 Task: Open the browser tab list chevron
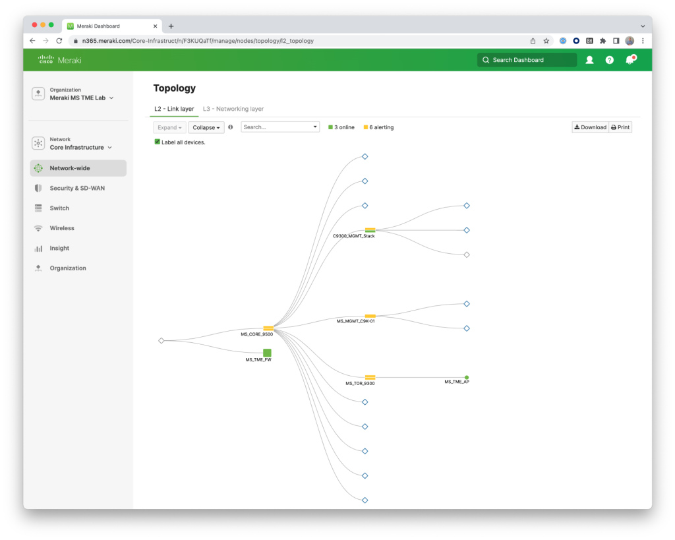(x=643, y=26)
